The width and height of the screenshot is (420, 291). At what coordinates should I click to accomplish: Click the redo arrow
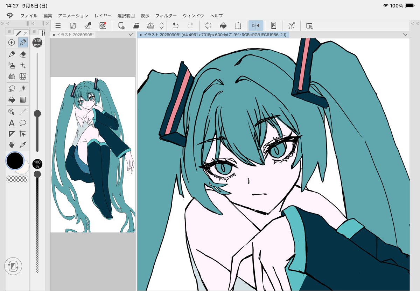click(x=190, y=25)
